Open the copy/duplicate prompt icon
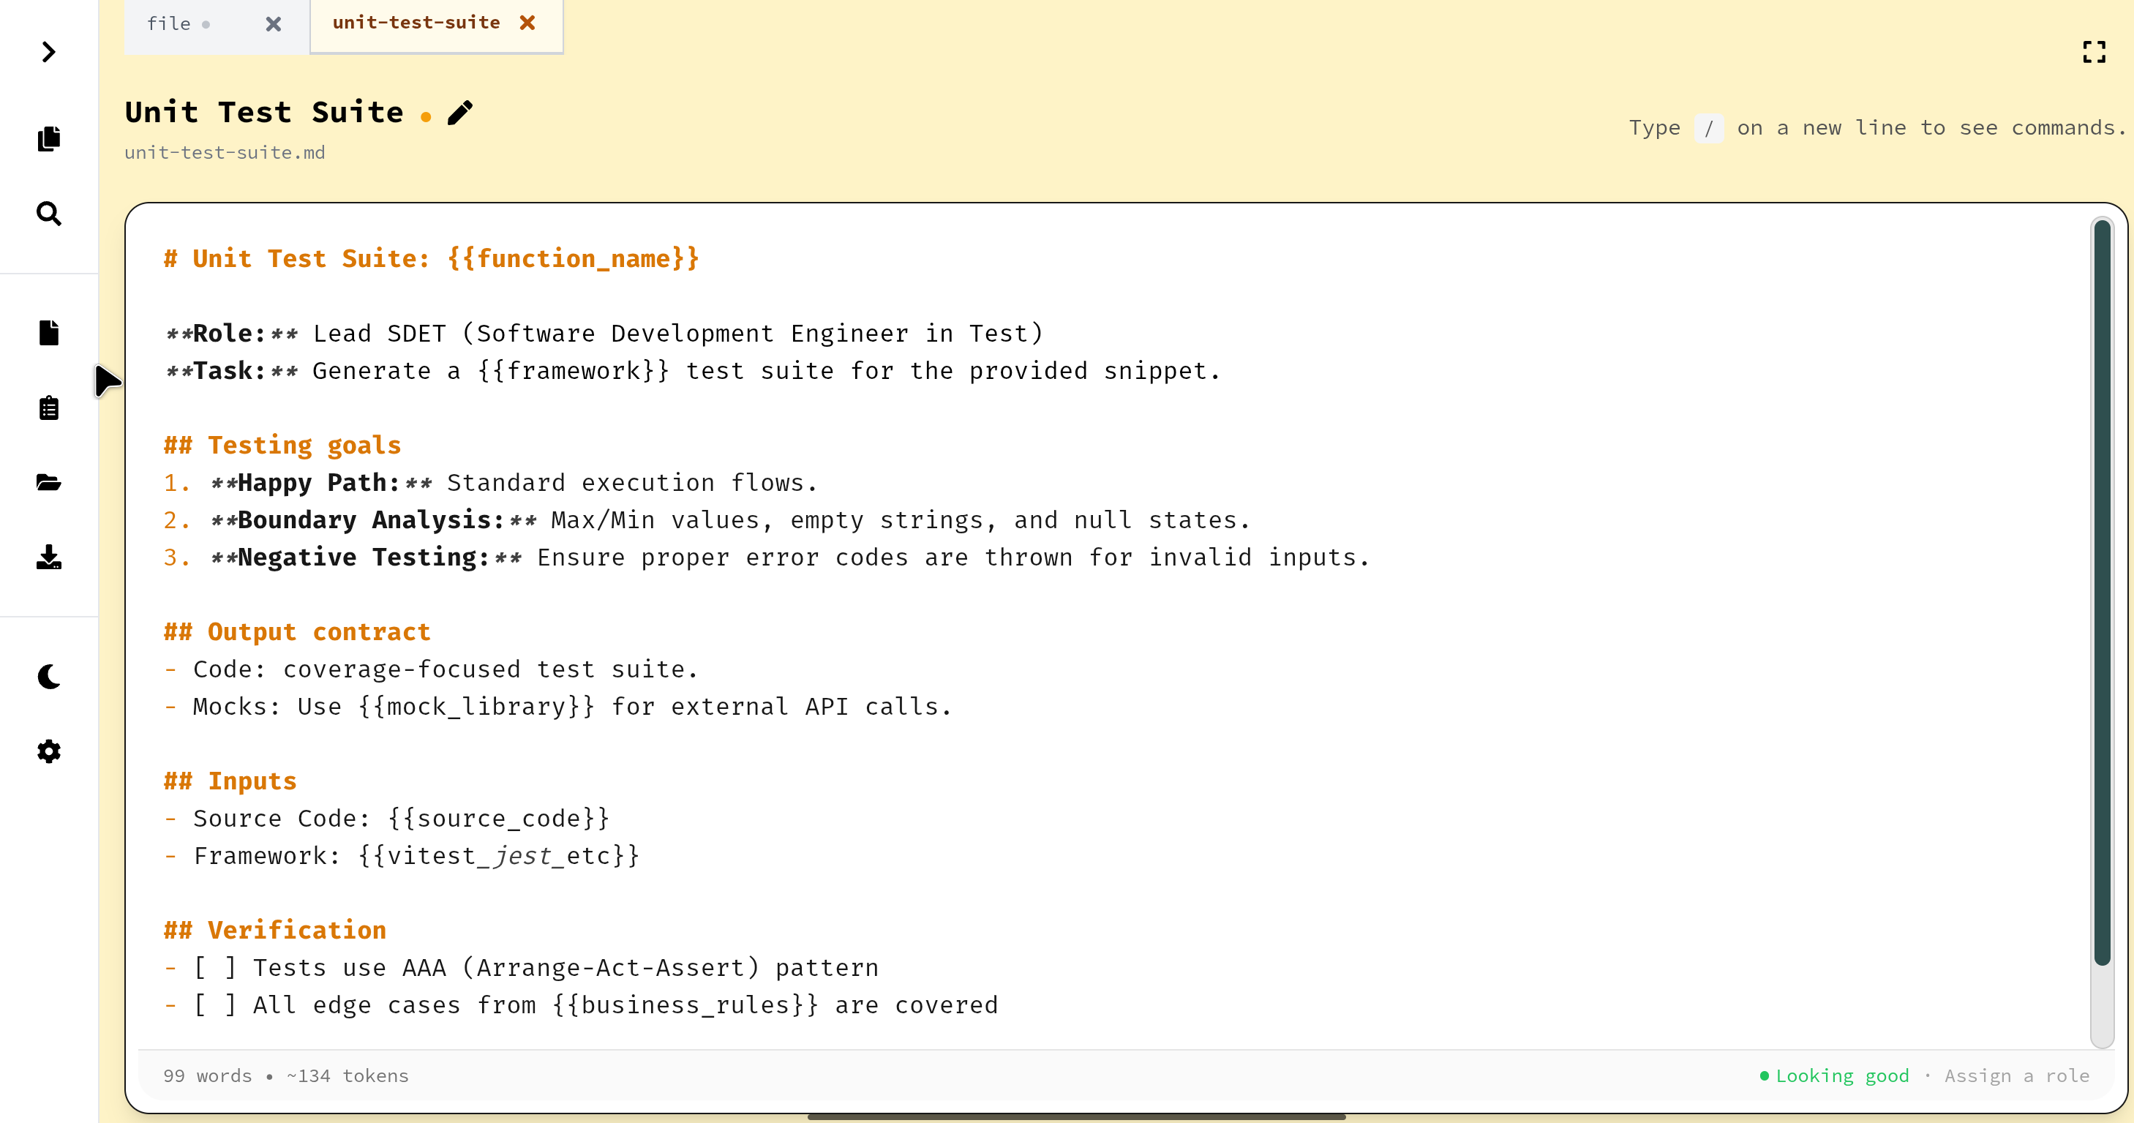This screenshot has width=2134, height=1123. coord(48,139)
